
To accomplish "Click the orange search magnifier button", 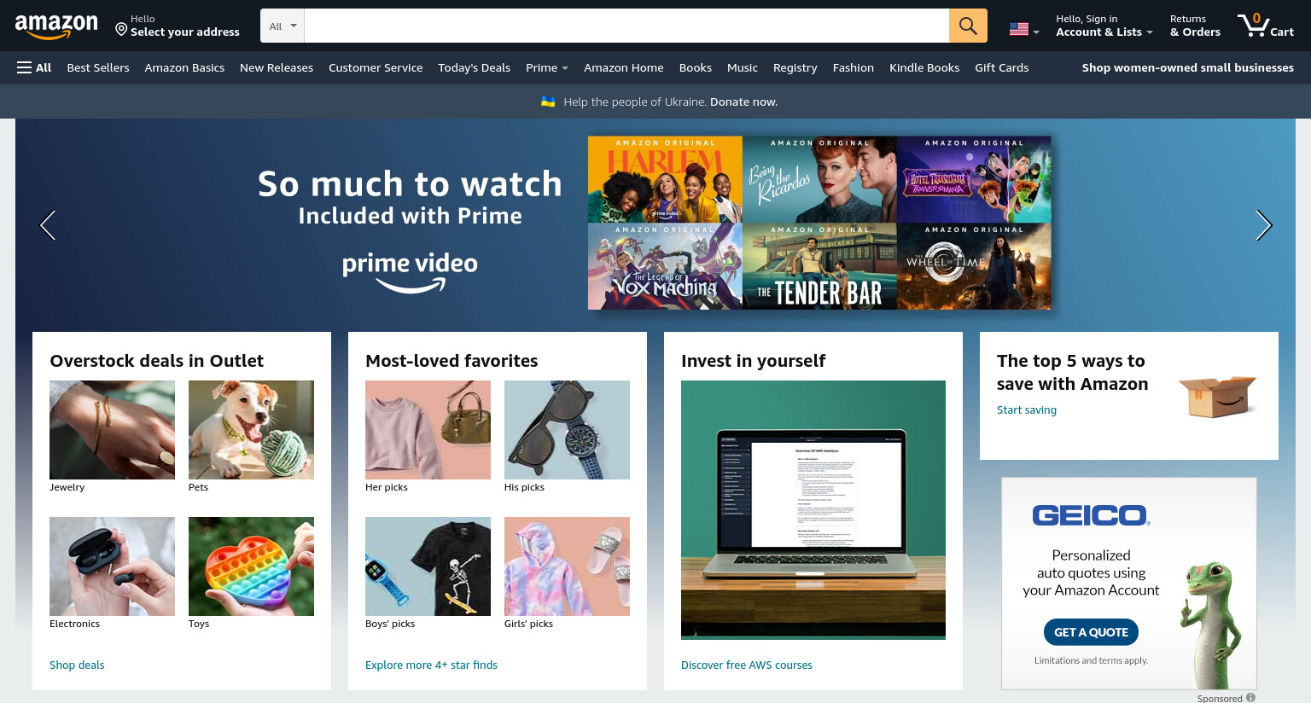I will 968,26.
